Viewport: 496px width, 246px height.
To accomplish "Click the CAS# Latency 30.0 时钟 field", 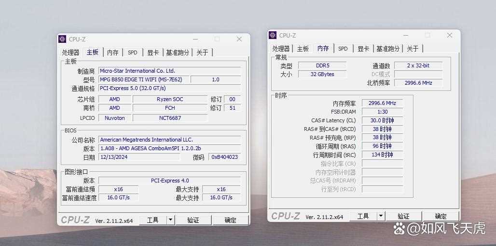I will pyautogui.click(x=383, y=120).
